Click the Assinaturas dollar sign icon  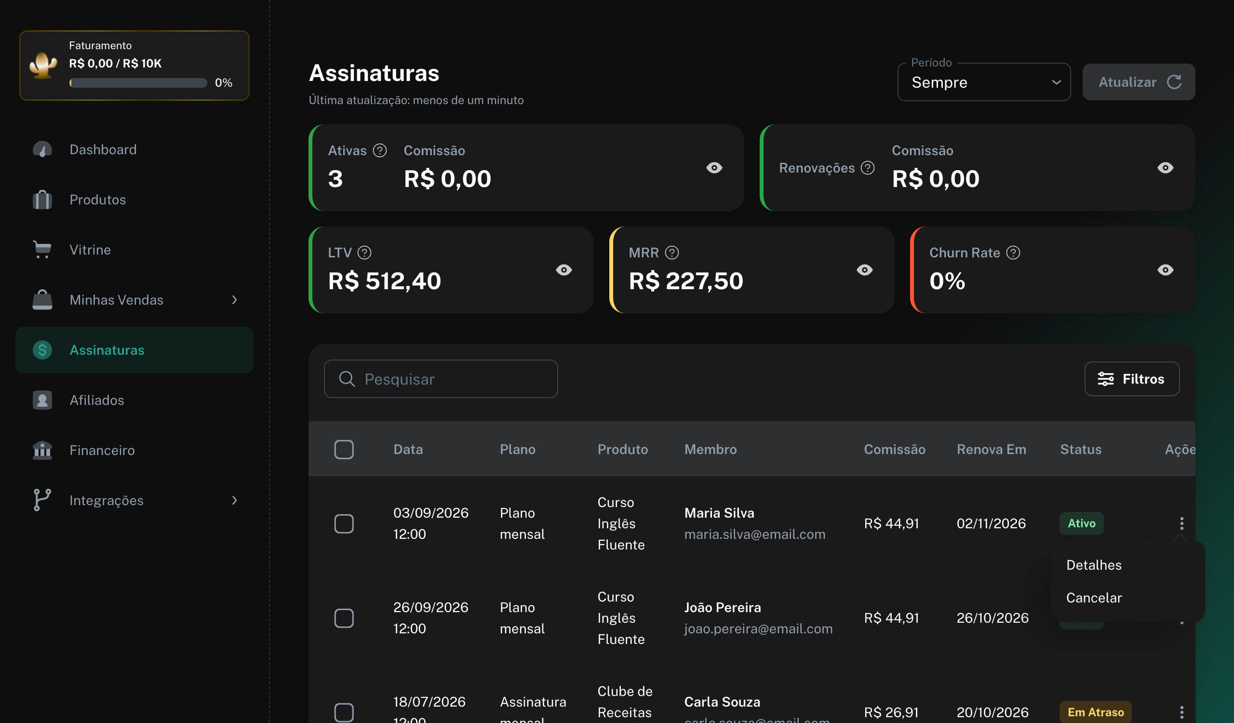pos(42,350)
